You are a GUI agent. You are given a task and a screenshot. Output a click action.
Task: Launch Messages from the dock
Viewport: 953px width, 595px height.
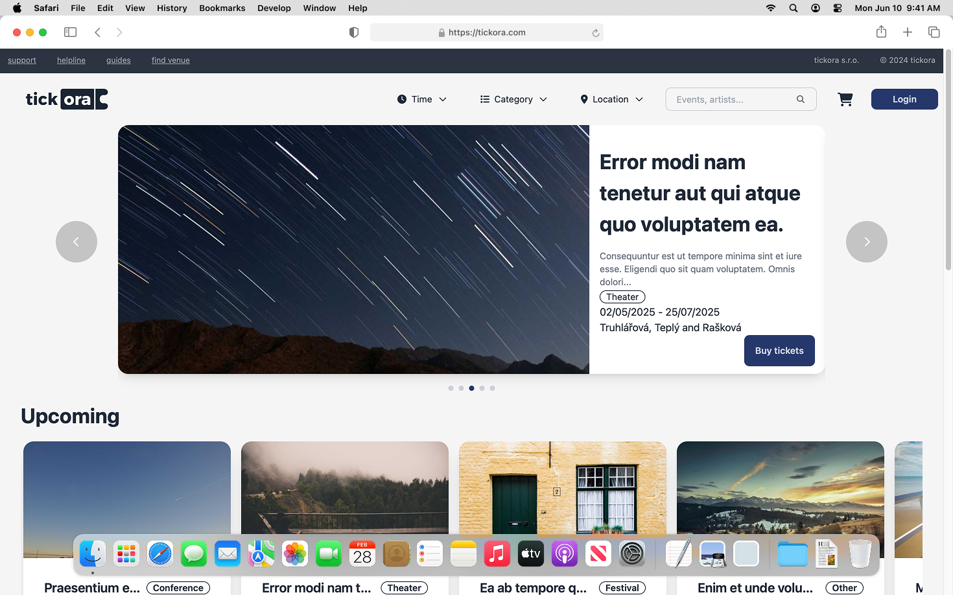tap(194, 554)
